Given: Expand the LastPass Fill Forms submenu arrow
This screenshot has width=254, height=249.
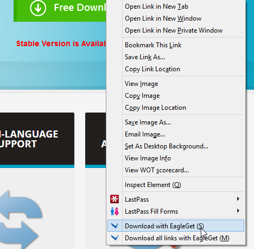Looking at the screenshot, I should coord(238,211).
